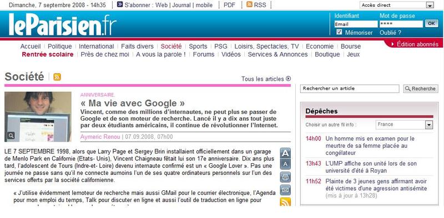Click the orange RSS icon beside article

point(285,202)
